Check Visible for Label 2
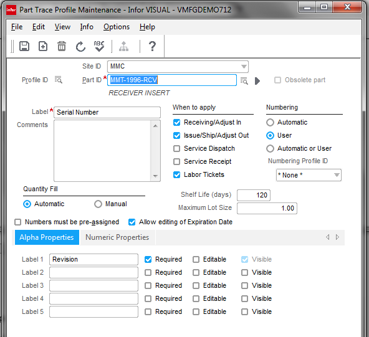The height and width of the screenshot is (337, 369). (245, 273)
